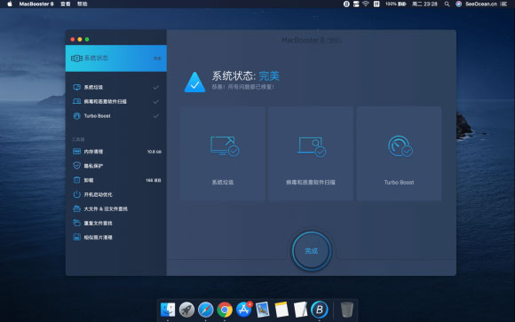The height and width of the screenshot is (322, 515).
Task: Click the toggle-switches status icon in menu bar
Action: 356,4
